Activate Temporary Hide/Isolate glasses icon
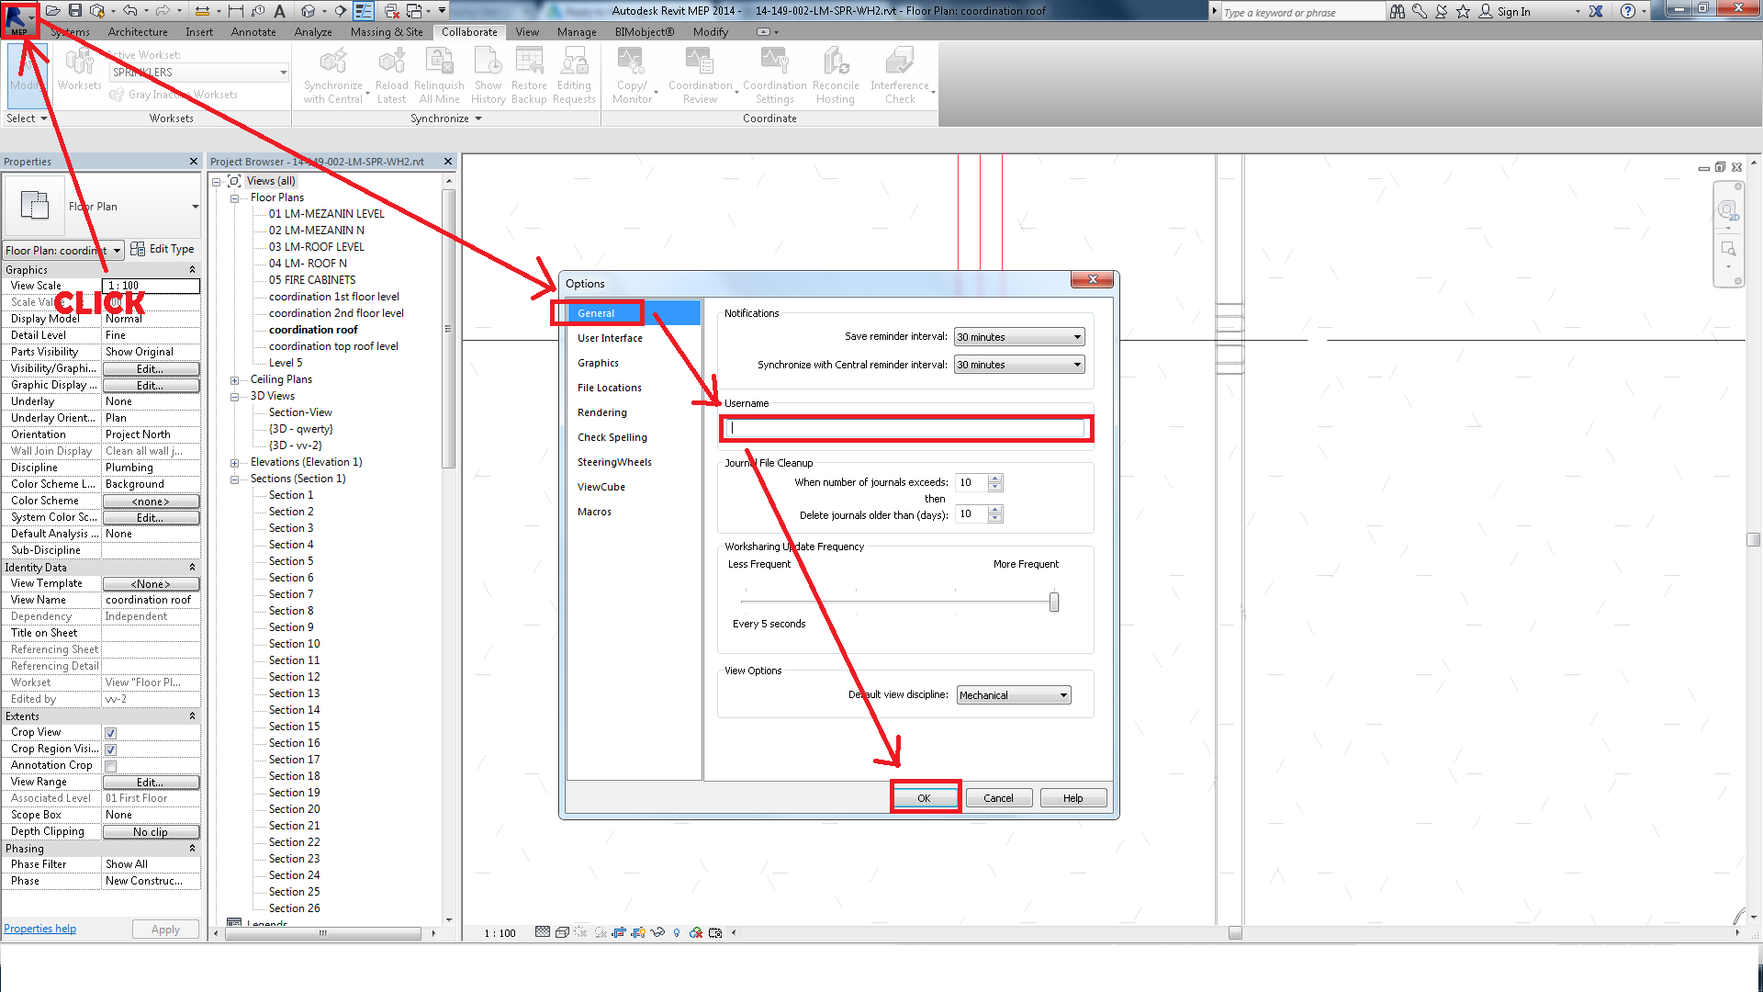Image resolution: width=1763 pixels, height=992 pixels. [657, 932]
